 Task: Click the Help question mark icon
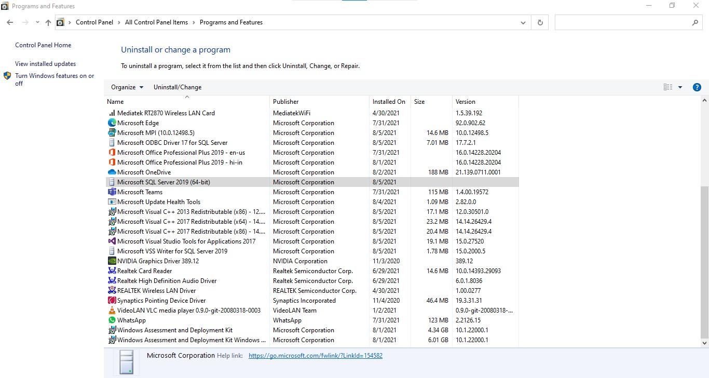697,87
